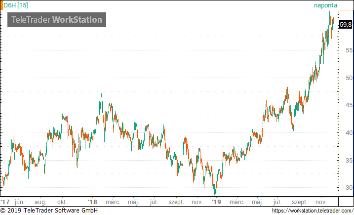The height and width of the screenshot is (215, 354).
Task: Click the '18 year label on time axis
Action: point(92,202)
